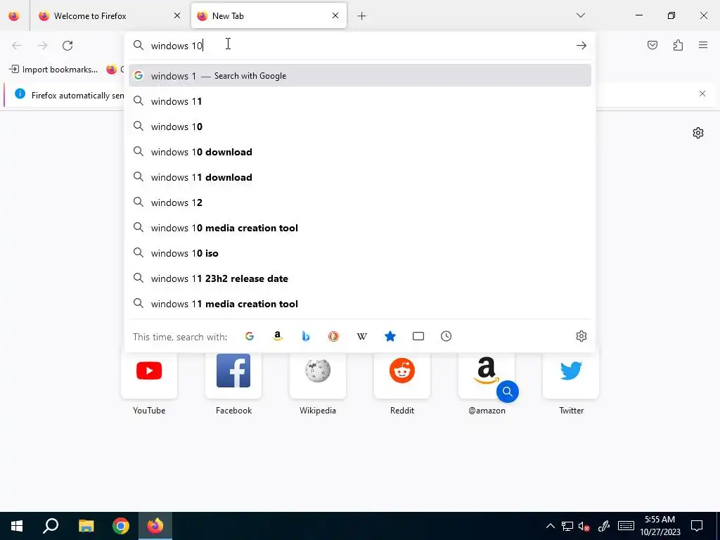
Task: Pick 'windows 10 media creation tool' suggestion
Action: [360, 228]
